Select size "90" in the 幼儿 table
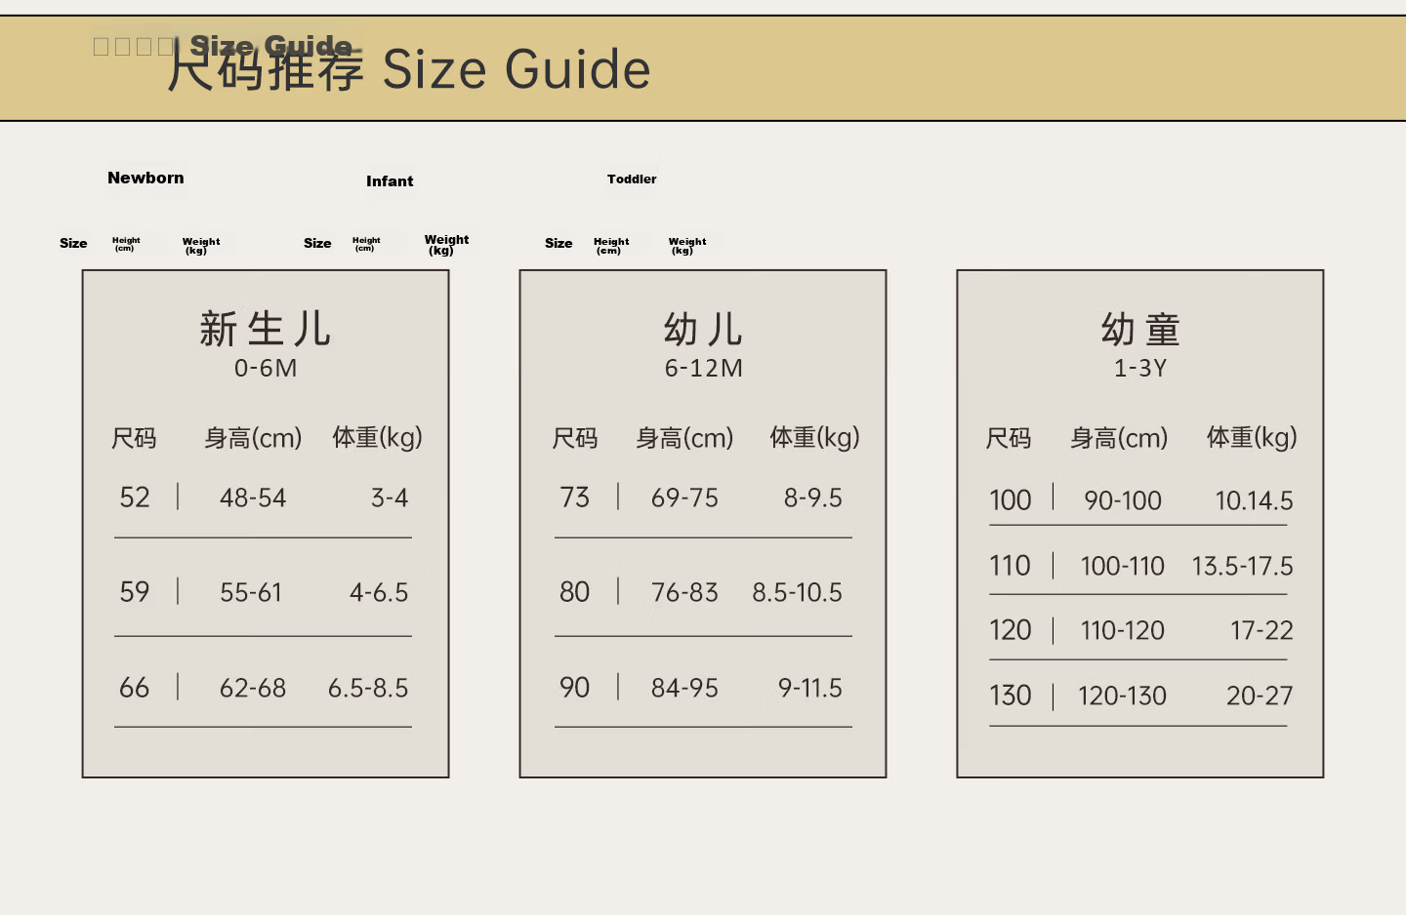This screenshot has height=915, width=1406. (x=575, y=688)
